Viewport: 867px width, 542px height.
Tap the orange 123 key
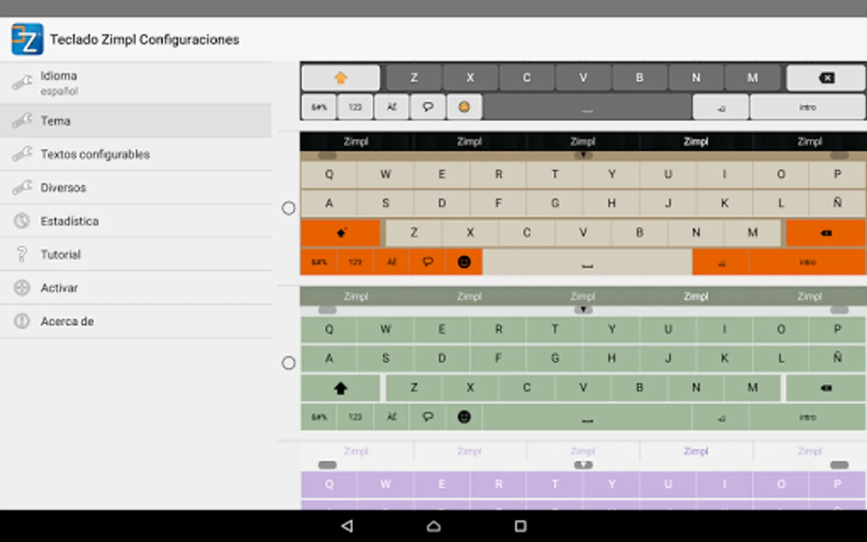point(355,262)
